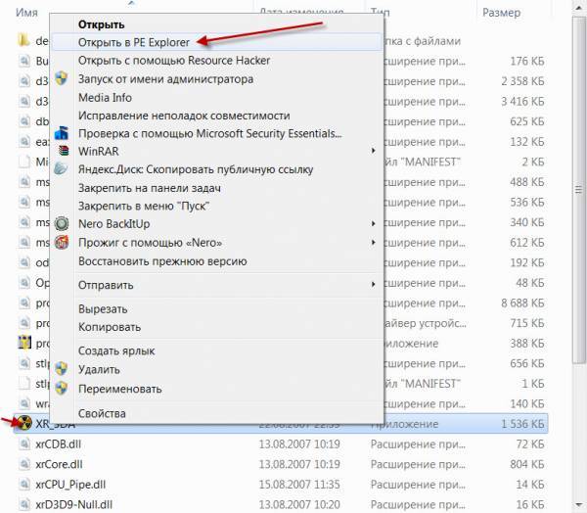Click the vertical scrollbar thumb

(x=579, y=190)
